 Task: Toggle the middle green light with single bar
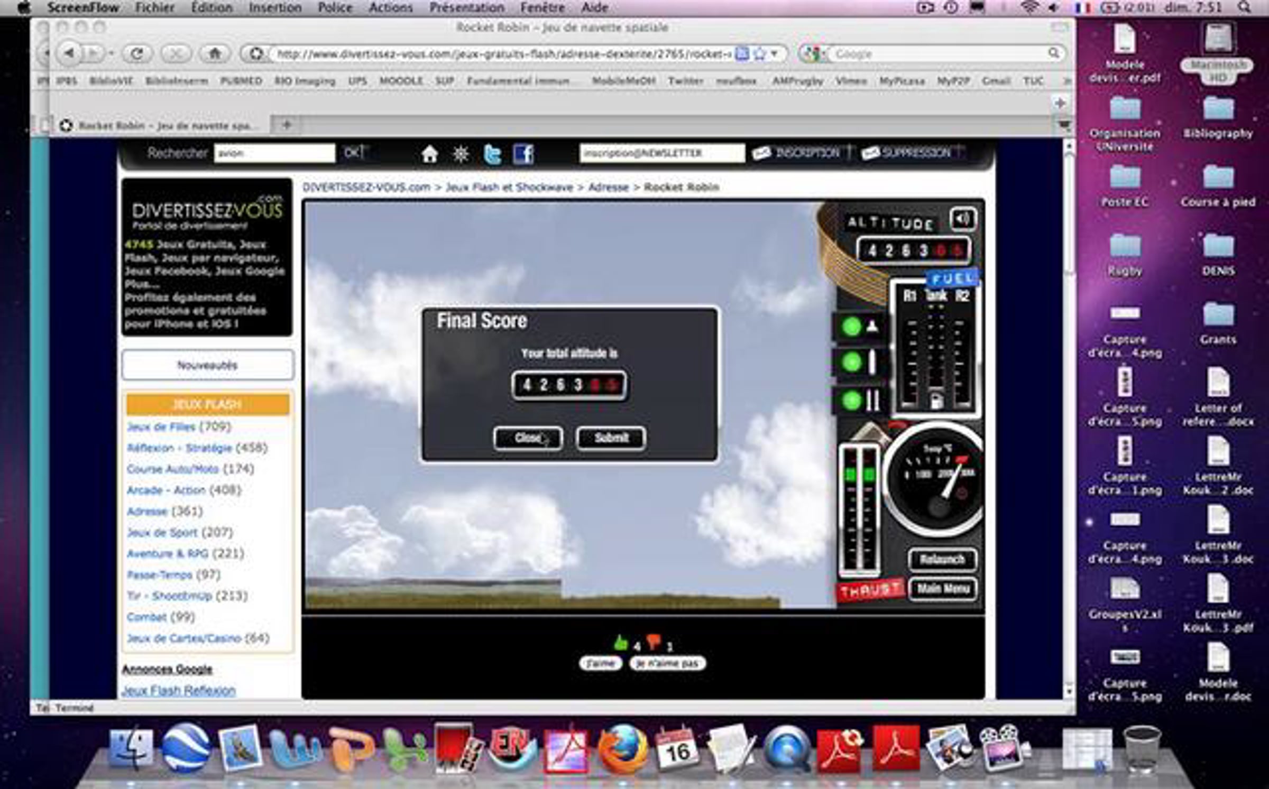(852, 363)
